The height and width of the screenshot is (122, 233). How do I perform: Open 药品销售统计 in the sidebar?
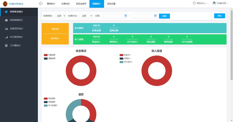click(16, 20)
